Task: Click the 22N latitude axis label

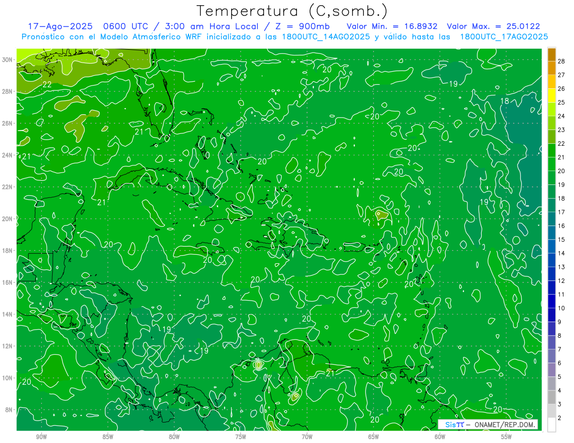Action: [8, 187]
